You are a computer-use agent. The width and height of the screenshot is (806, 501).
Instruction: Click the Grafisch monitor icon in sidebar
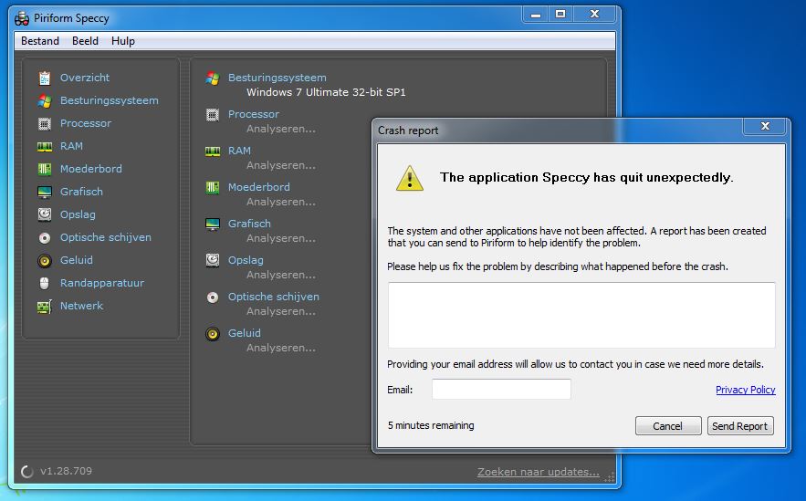45,193
